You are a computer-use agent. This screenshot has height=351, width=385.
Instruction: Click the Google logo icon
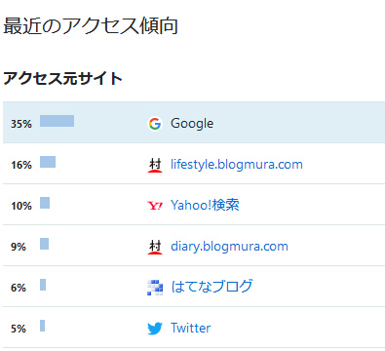click(x=155, y=124)
